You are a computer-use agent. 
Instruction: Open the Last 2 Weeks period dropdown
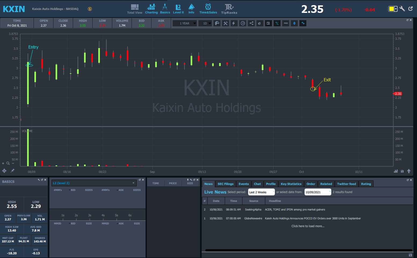tap(262, 192)
